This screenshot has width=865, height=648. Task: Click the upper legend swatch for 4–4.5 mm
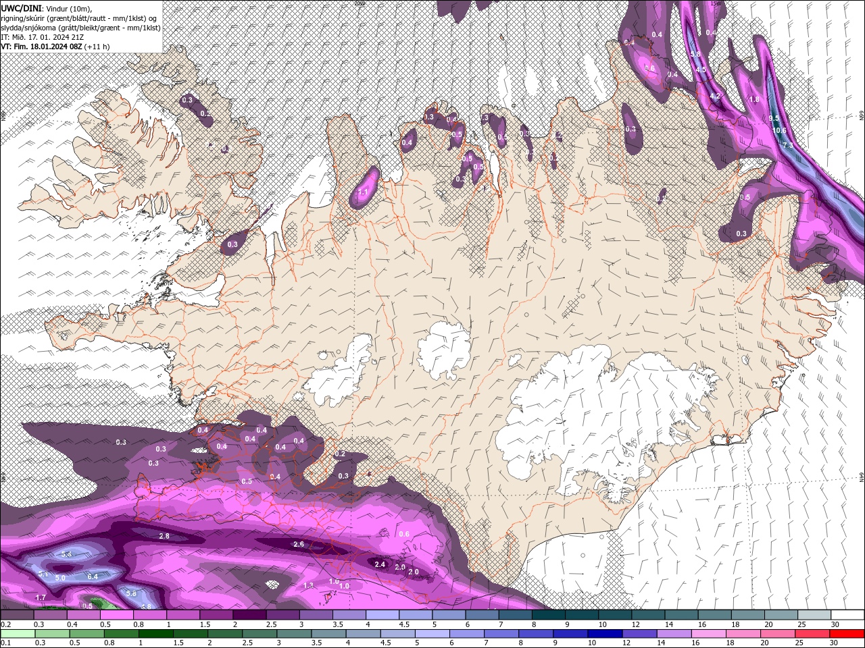click(x=382, y=615)
